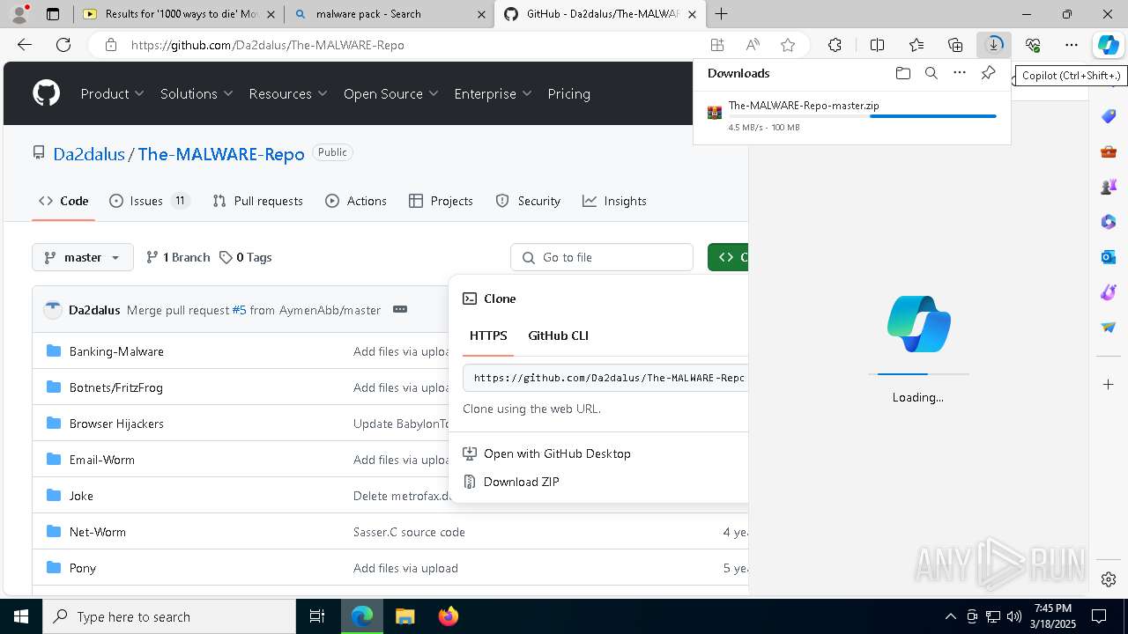The width and height of the screenshot is (1128, 634).
Task: Open the Actions tab
Action: (356, 201)
